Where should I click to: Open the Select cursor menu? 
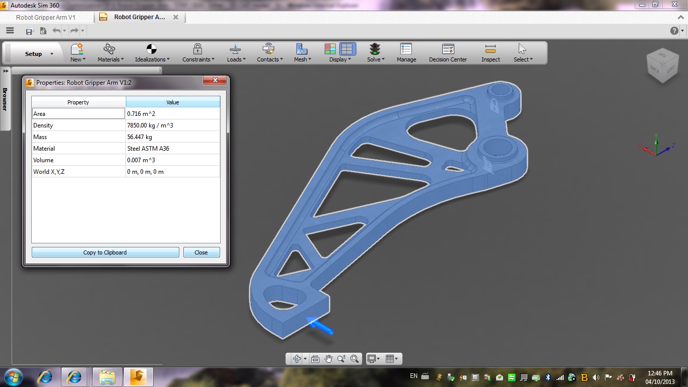523,53
